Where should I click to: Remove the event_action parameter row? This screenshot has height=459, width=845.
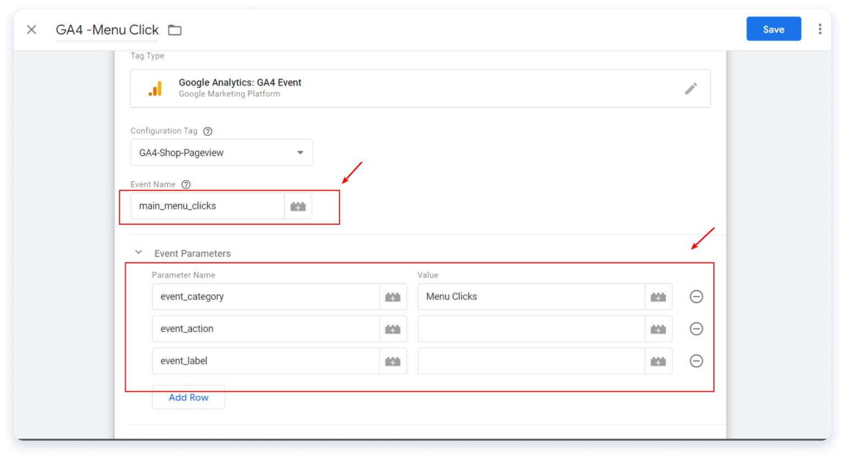(696, 329)
